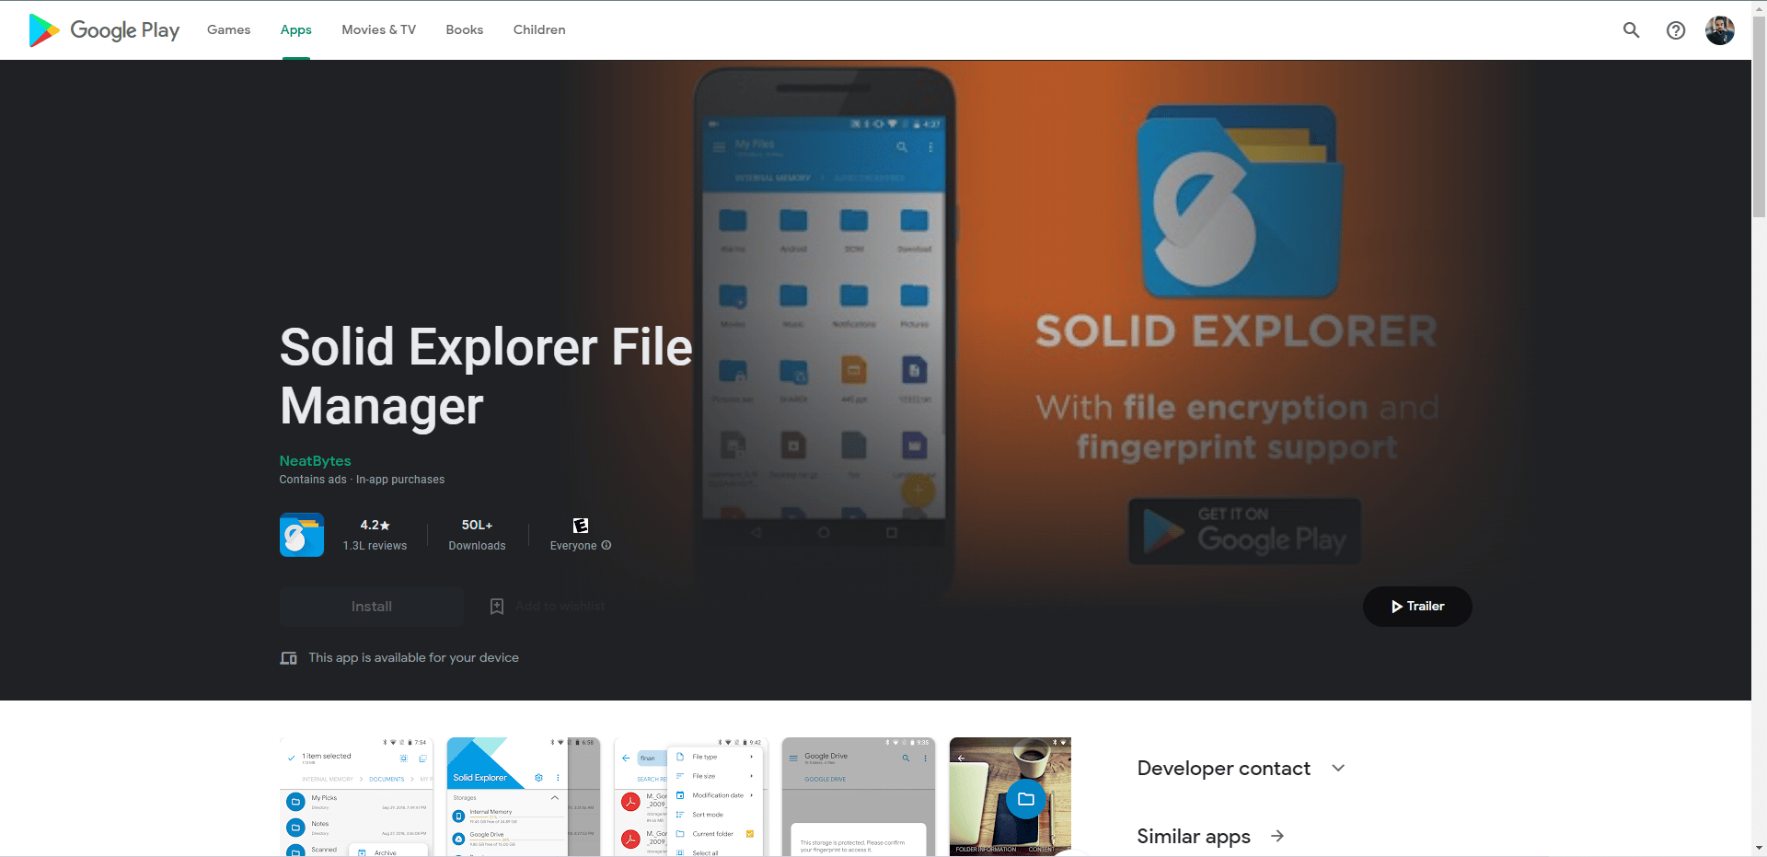The height and width of the screenshot is (857, 1767).
Task: Open the coffee photo folder screenshot
Action: pos(1011,796)
